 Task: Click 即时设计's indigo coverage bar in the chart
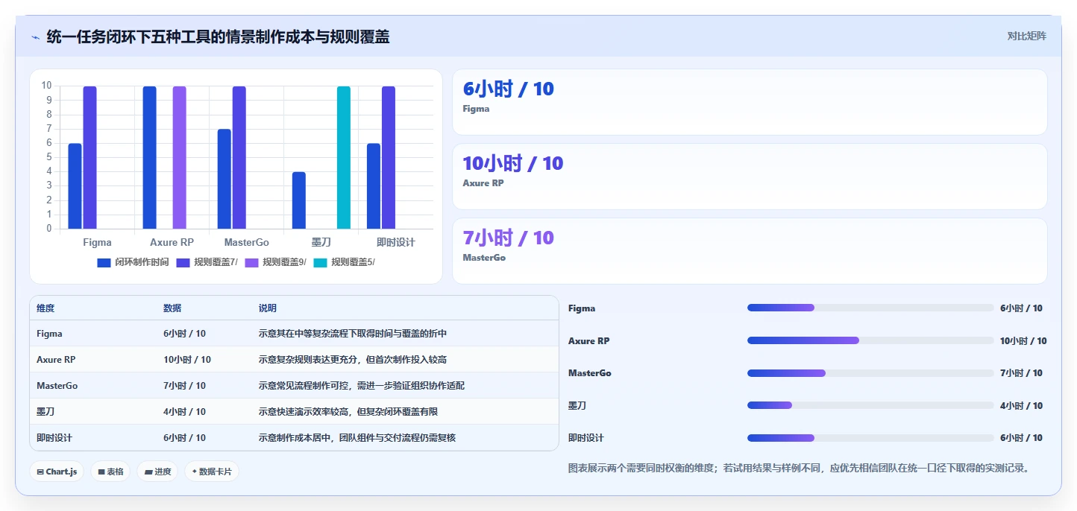coord(388,158)
